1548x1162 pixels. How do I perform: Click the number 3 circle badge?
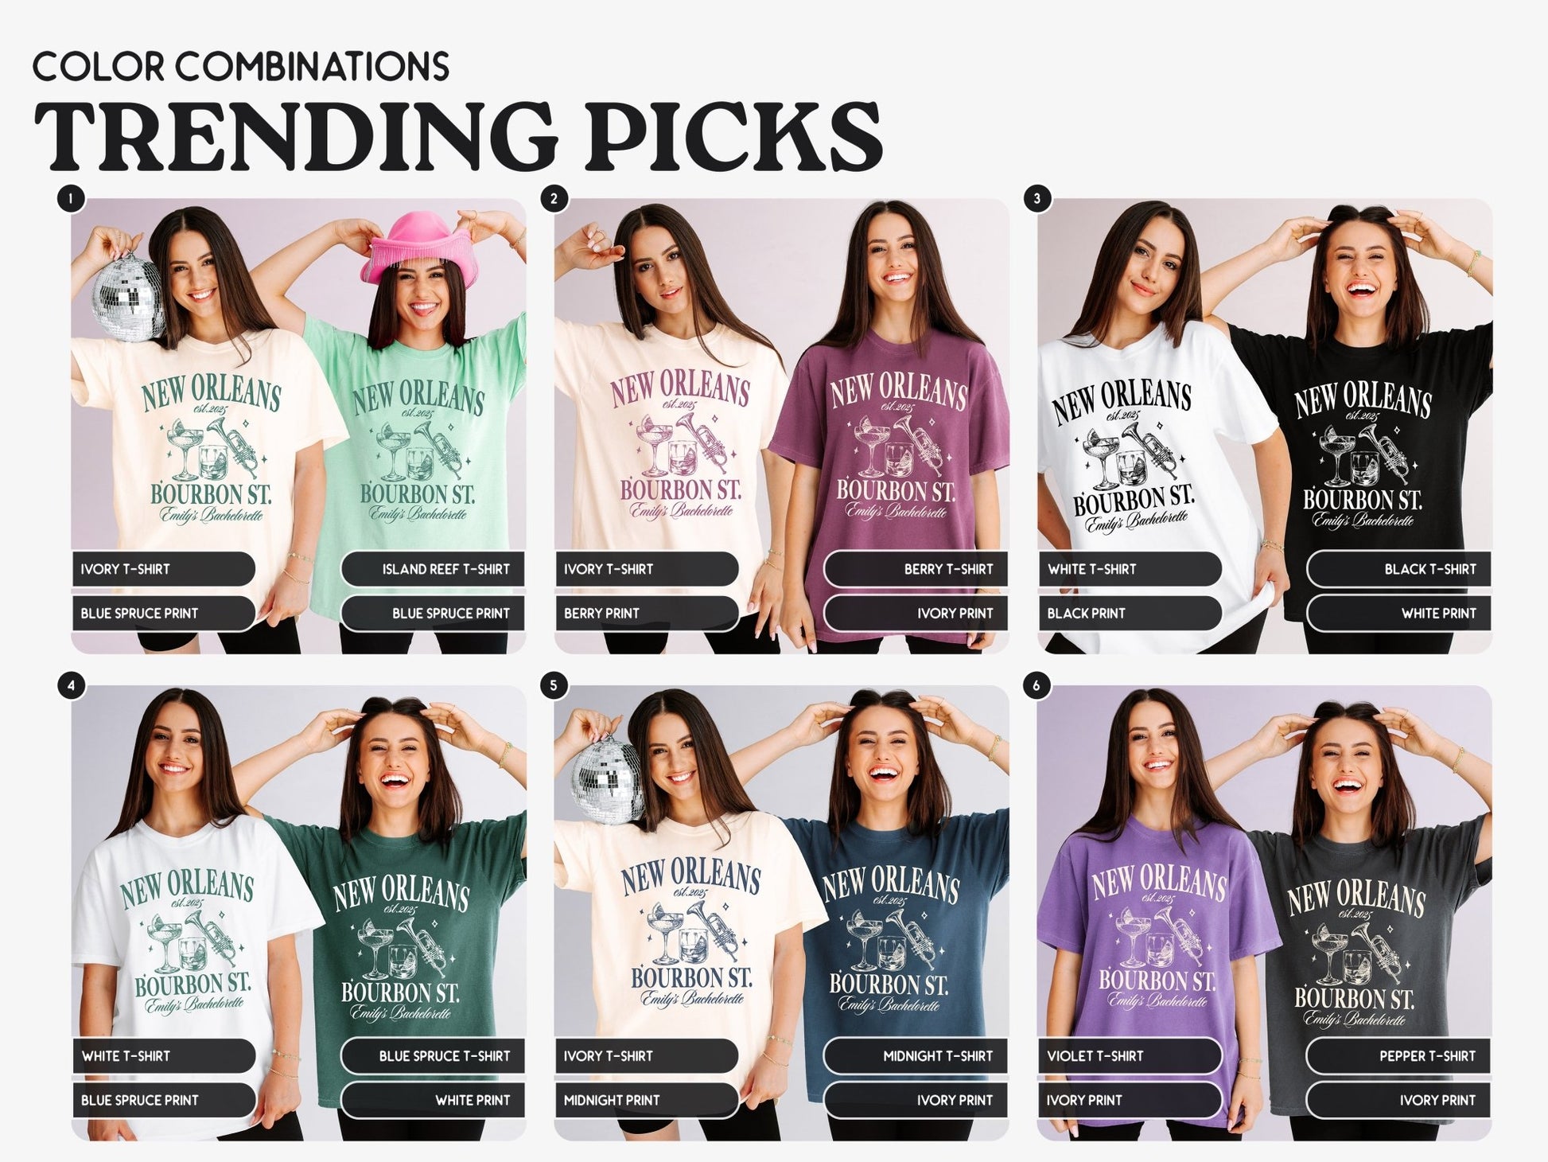[x=1037, y=198]
